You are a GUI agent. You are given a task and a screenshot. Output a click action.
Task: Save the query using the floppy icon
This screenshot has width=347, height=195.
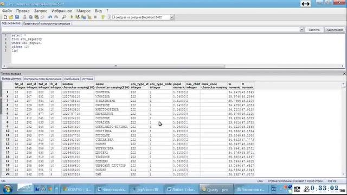[17, 17]
